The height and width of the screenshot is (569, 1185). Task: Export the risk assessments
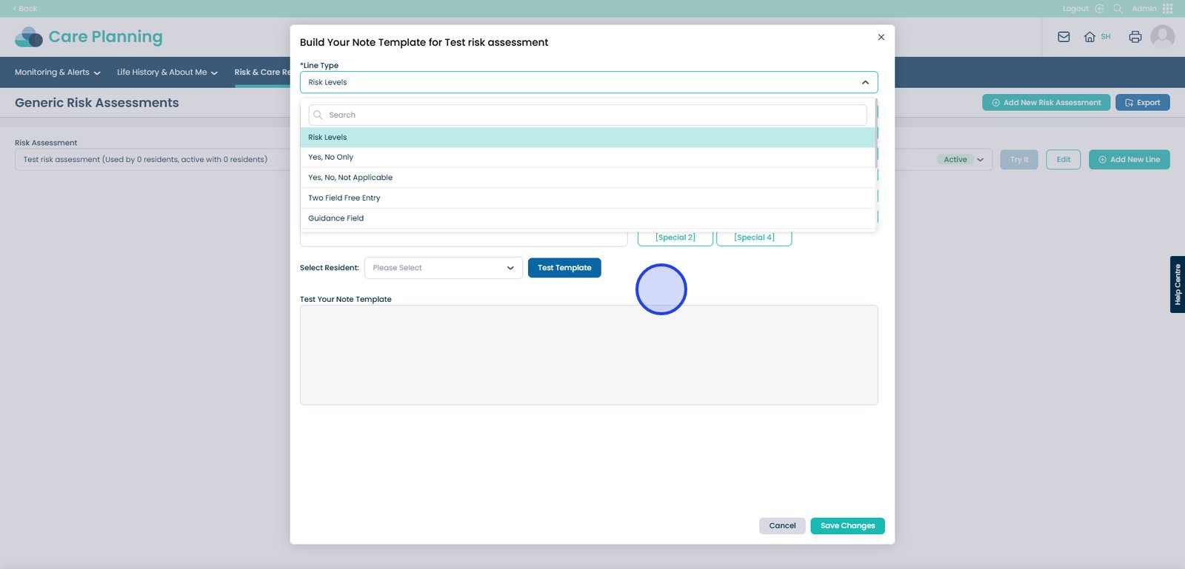click(1143, 103)
